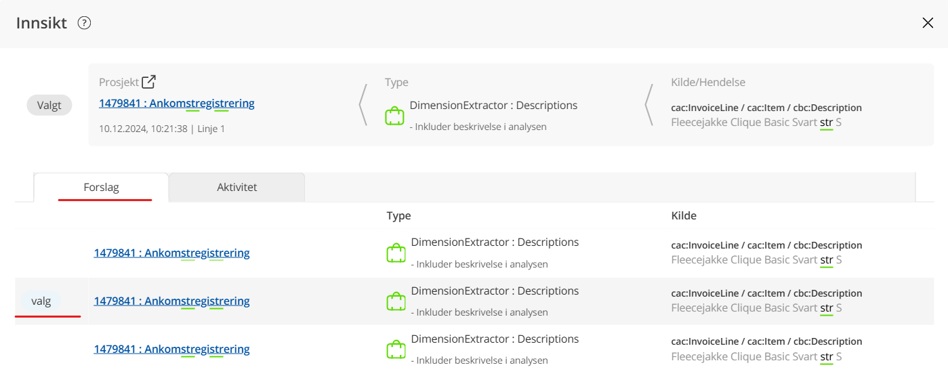This screenshot has width=948, height=384.
Task: Click the chevron separator before Kilde/Hendelse
Action: (649, 105)
